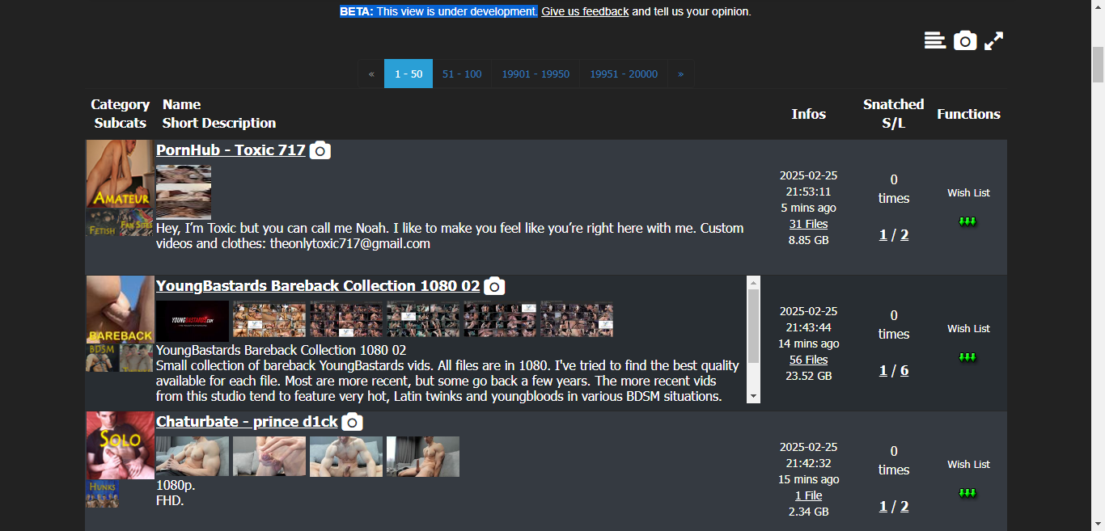Click the previous page « arrow

(x=371, y=74)
